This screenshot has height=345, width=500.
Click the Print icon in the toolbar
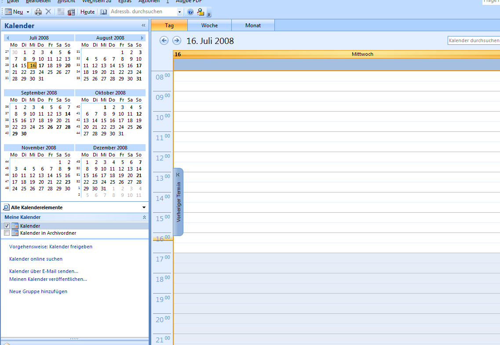coord(38,12)
